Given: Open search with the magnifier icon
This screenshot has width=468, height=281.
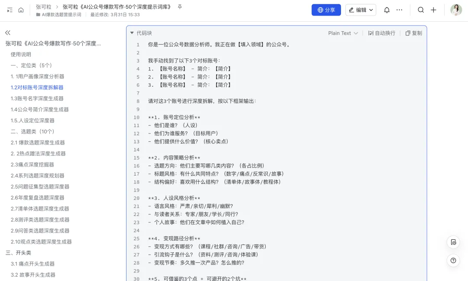Looking at the screenshot, I should click(421, 10).
